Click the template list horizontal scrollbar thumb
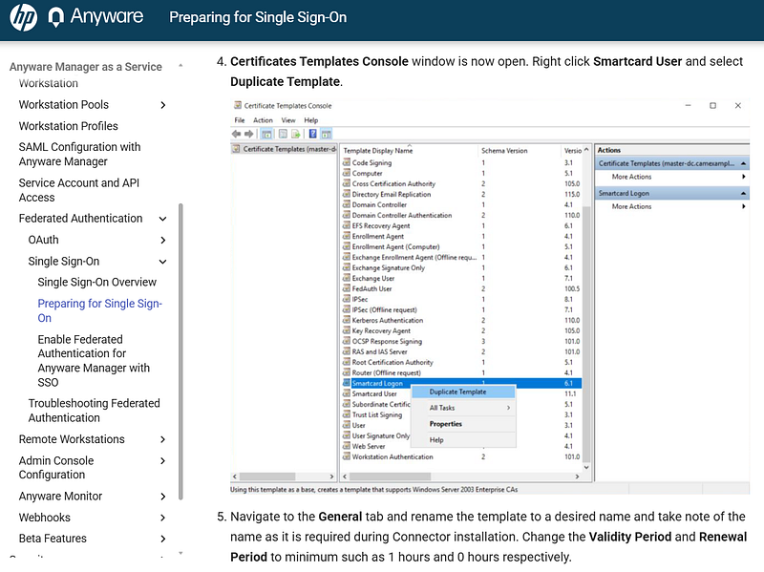 click(x=391, y=477)
